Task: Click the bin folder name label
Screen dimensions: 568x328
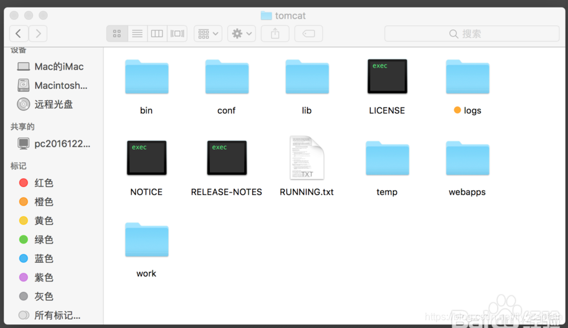Action: (x=146, y=111)
